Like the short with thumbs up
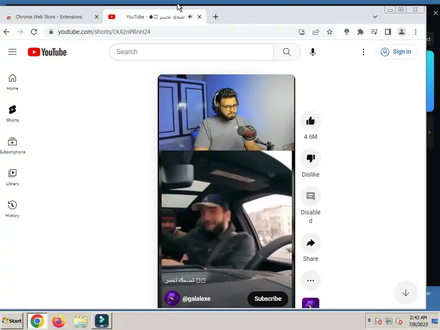 pos(310,121)
